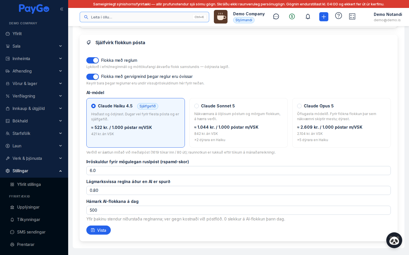Click the Yfirlit dashboard icon in sidebar
409x255 pixels.
(x=8, y=34)
